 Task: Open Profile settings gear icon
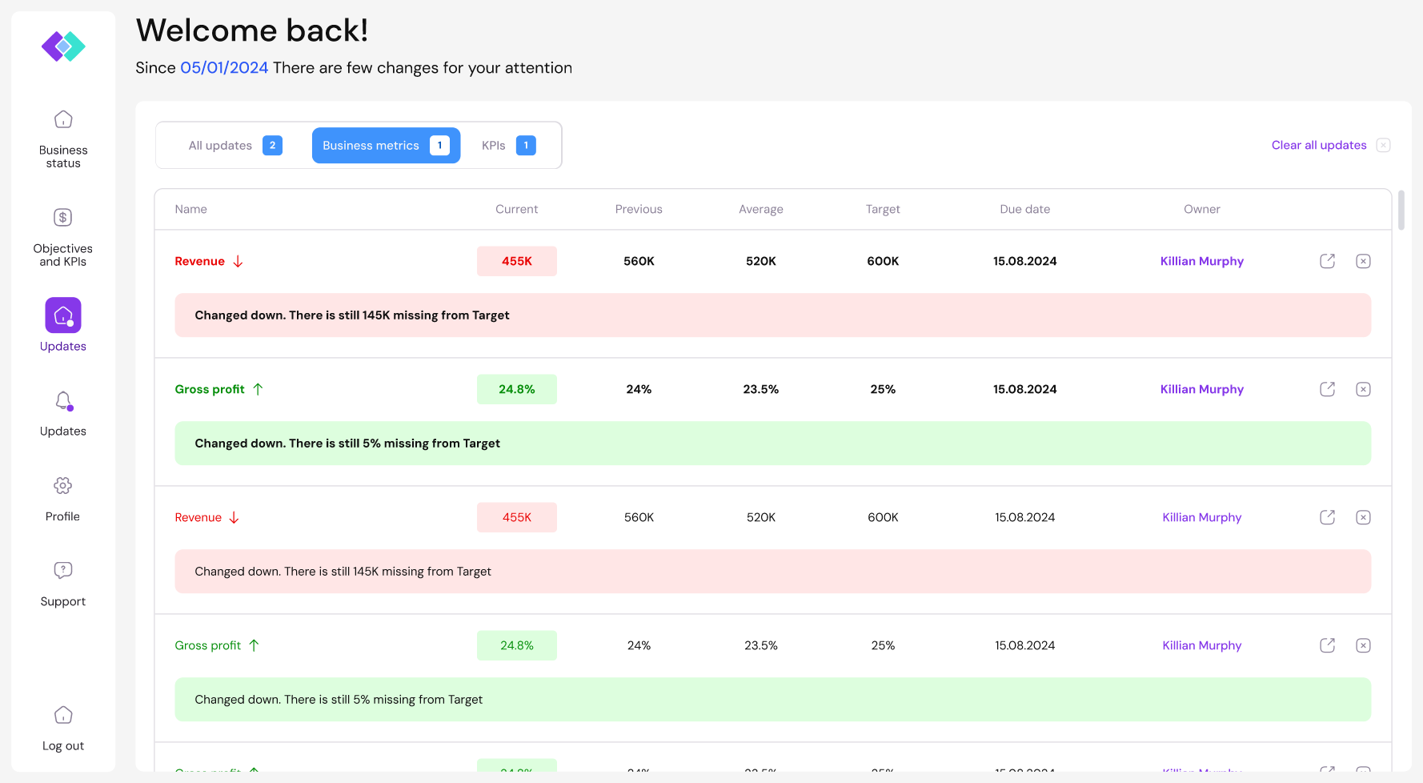tap(63, 486)
